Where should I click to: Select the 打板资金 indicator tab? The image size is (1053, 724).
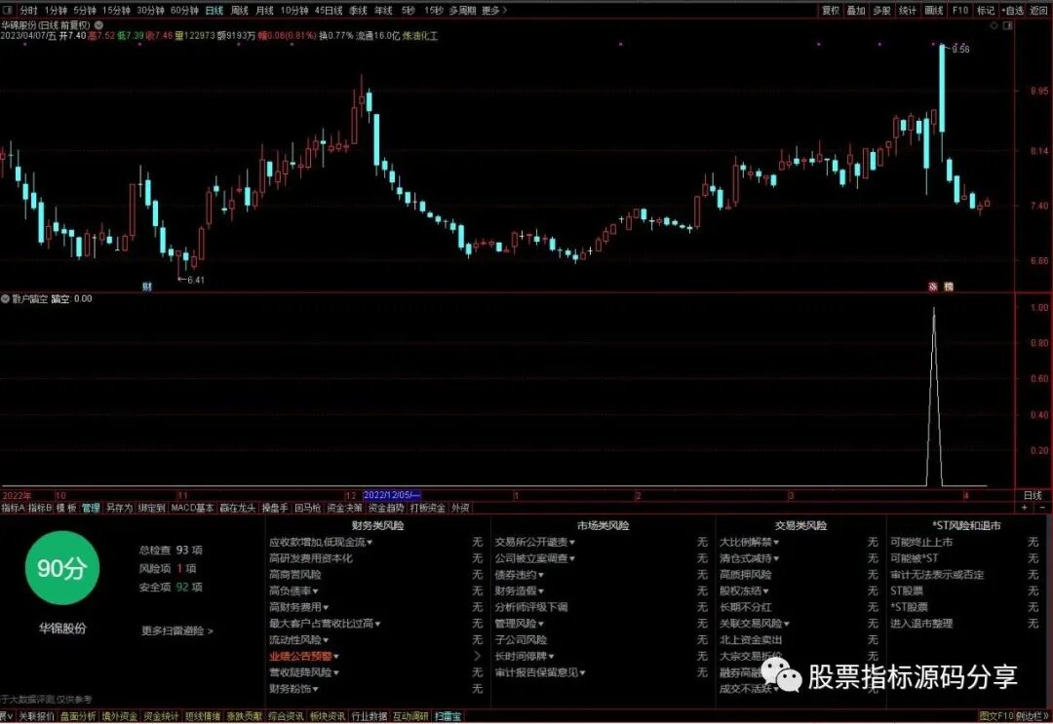click(428, 508)
